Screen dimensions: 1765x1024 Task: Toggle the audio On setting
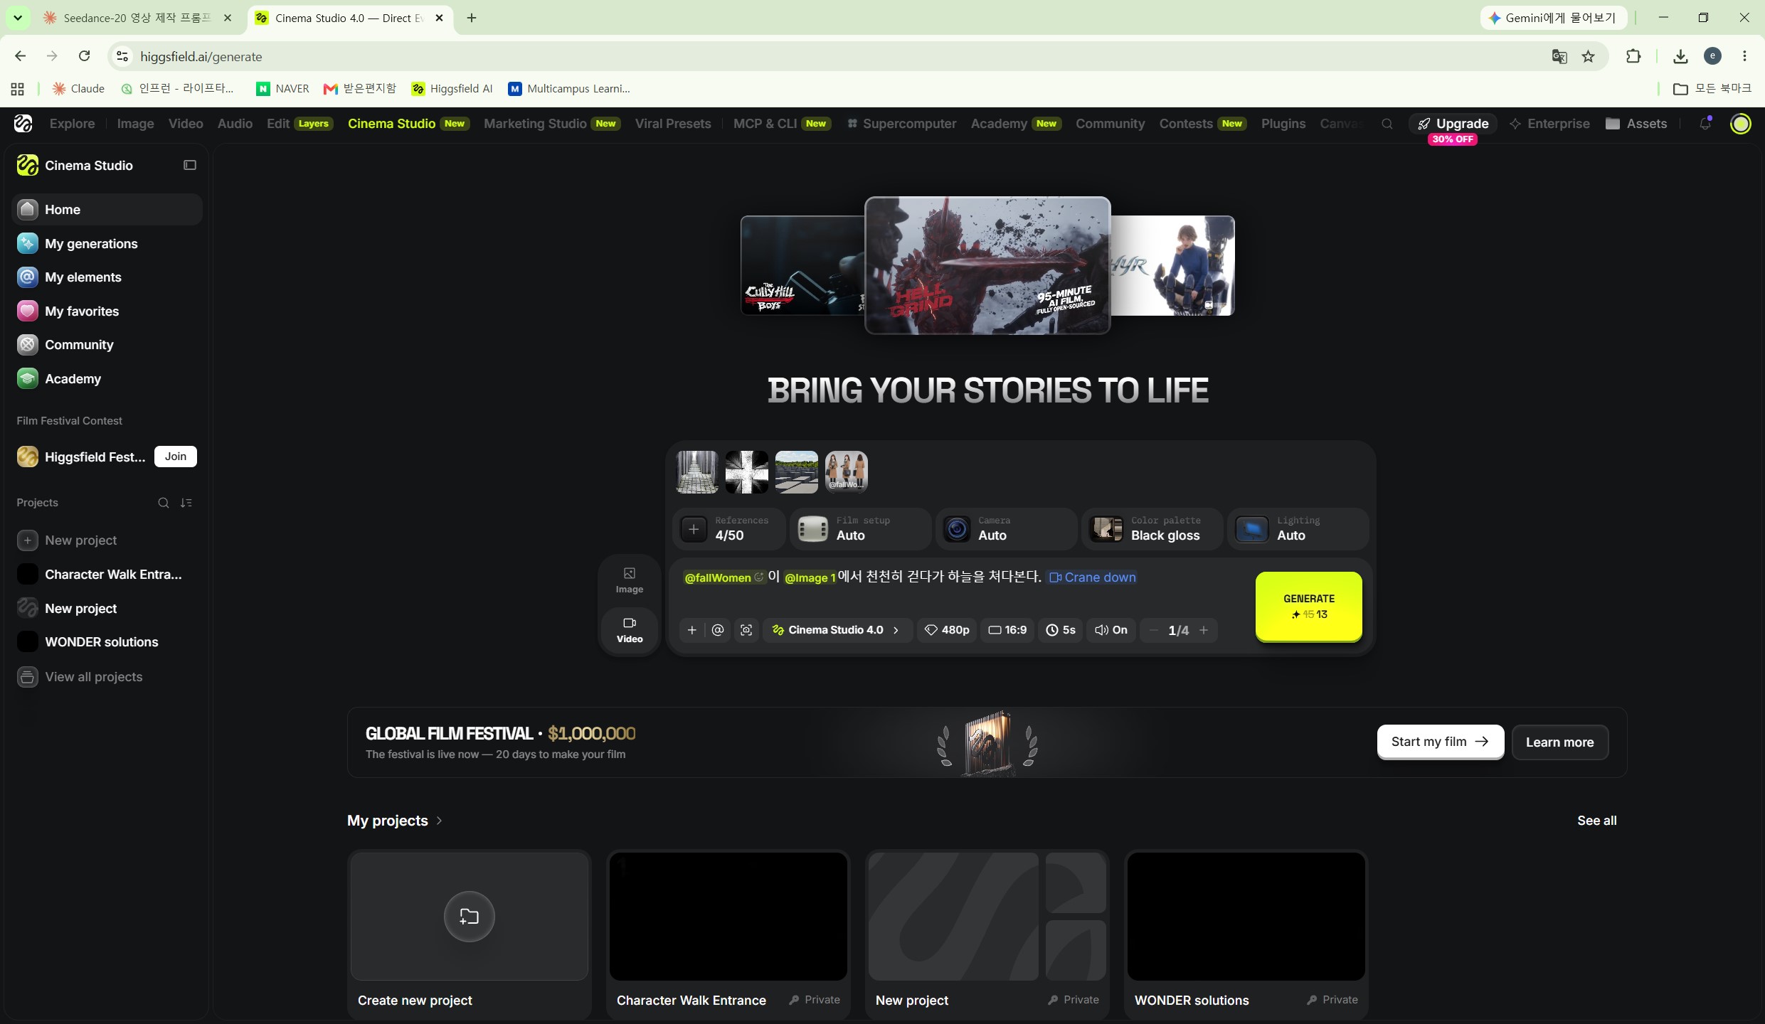[1111, 630]
